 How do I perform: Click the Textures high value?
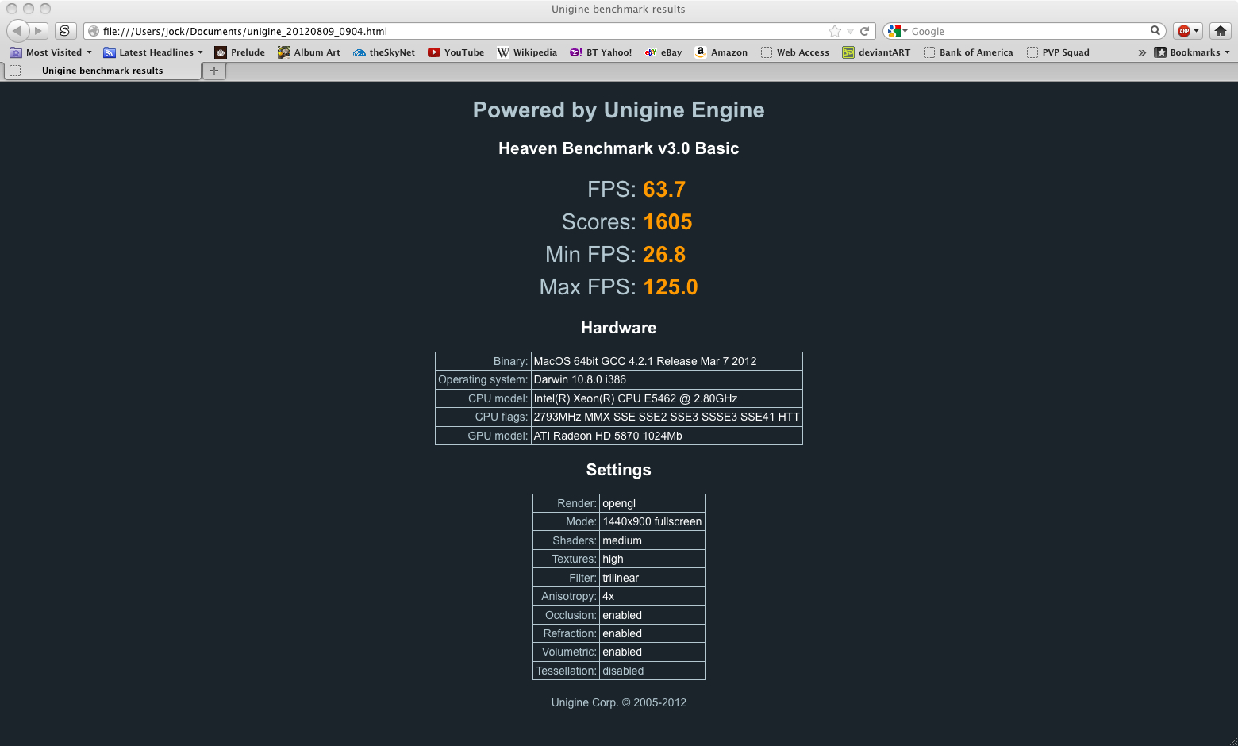pos(652,559)
